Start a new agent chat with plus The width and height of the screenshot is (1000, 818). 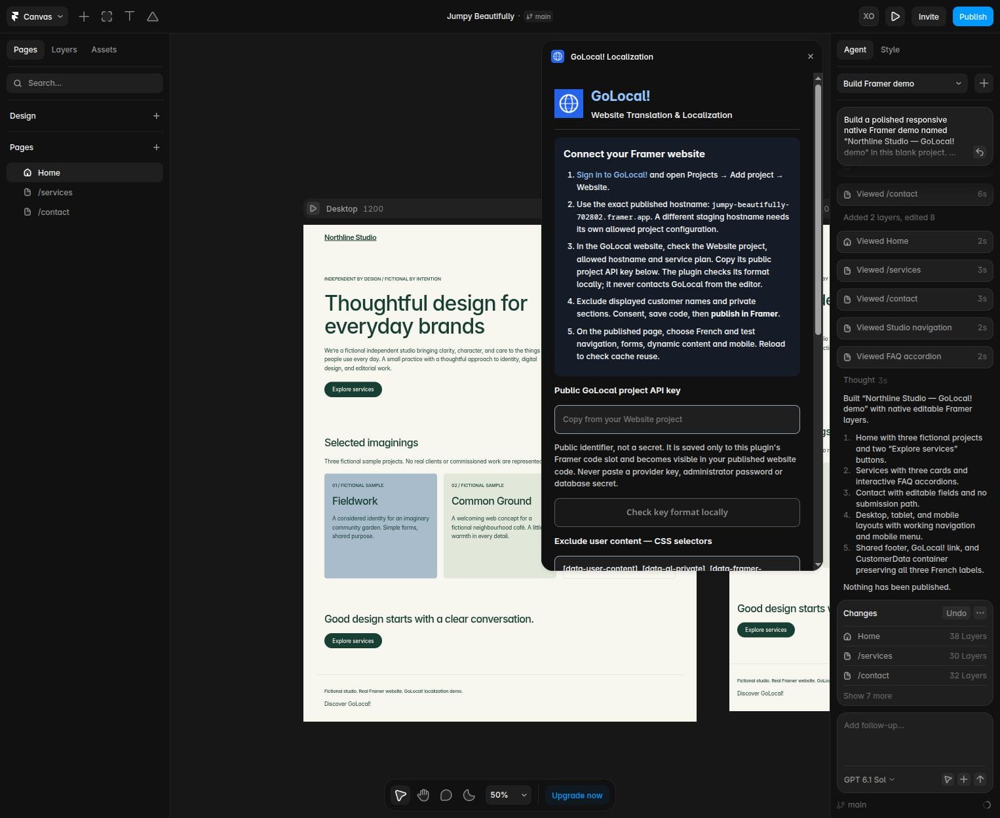[x=984, y=83]
